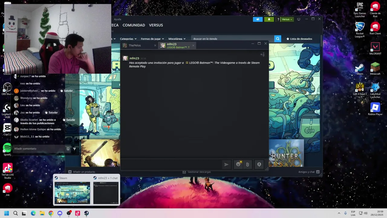
Task: Send the TikTok comment arrow icon
Action: 74,149
